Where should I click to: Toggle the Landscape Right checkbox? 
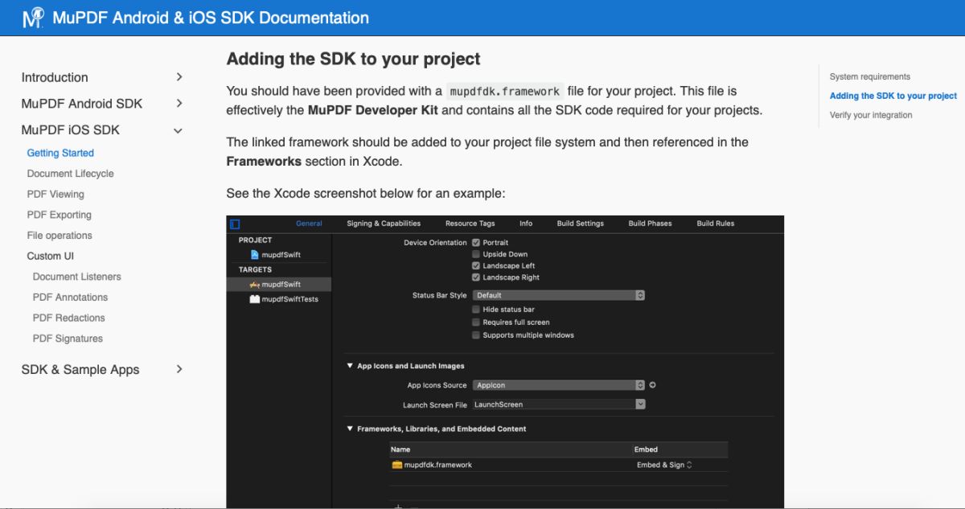click(x=476, y=277)
